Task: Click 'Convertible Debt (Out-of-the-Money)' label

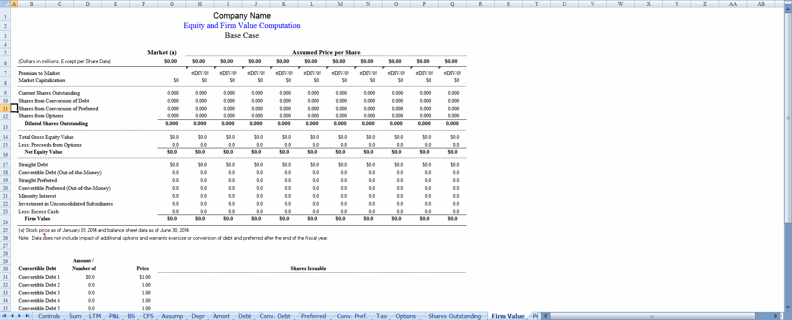Action: [60, 173]
